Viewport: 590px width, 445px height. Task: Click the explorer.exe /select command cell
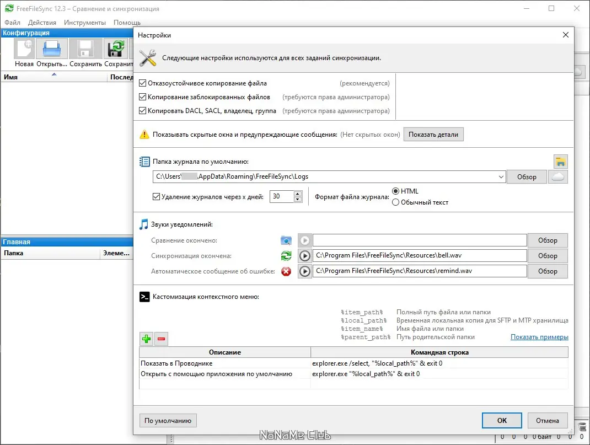(x=439, y=363)
